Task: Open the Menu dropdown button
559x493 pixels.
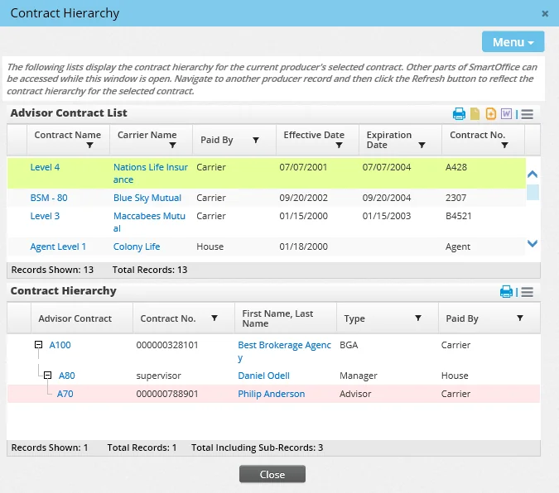Action: tap(513, 42)
